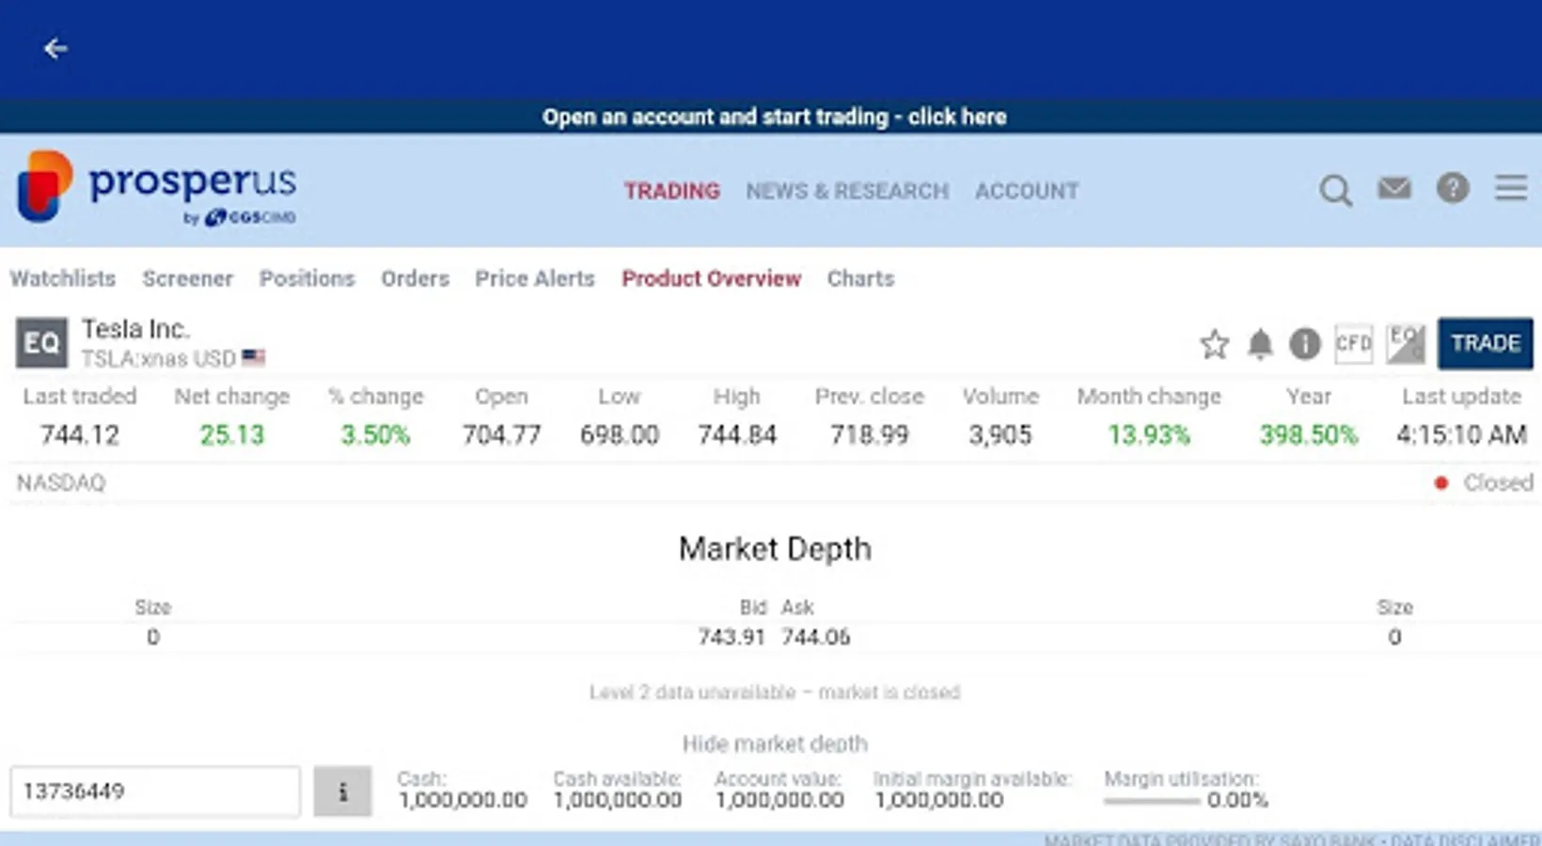The width and height of the screenshot is (1542, 846).
Task: Open the help question mark icon
Action: [1453, 188]
